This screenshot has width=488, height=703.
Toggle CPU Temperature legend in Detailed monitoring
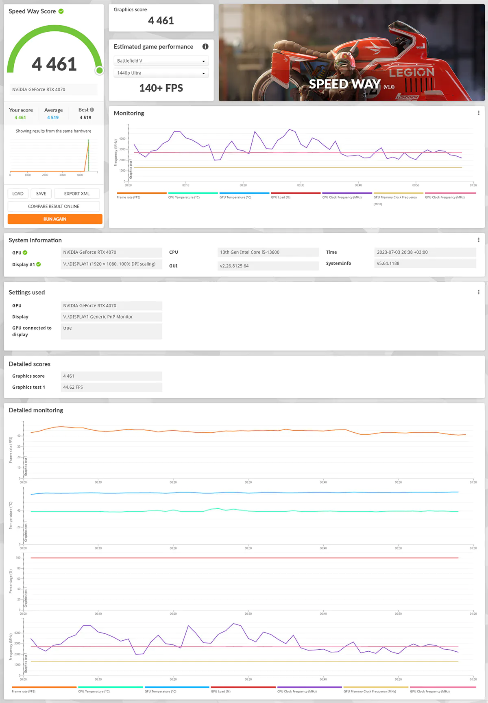[x=110, y=690]
